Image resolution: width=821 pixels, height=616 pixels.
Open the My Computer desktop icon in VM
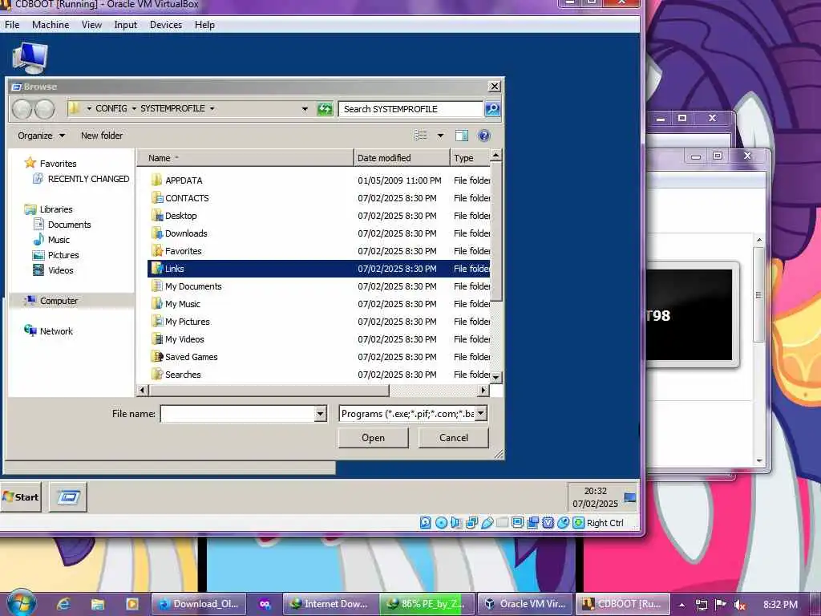click(30, 58)
